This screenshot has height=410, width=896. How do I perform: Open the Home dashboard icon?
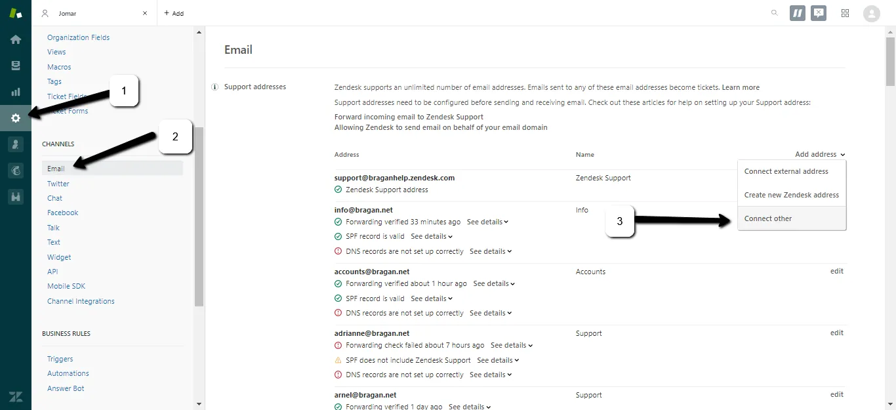click(16, 39)
